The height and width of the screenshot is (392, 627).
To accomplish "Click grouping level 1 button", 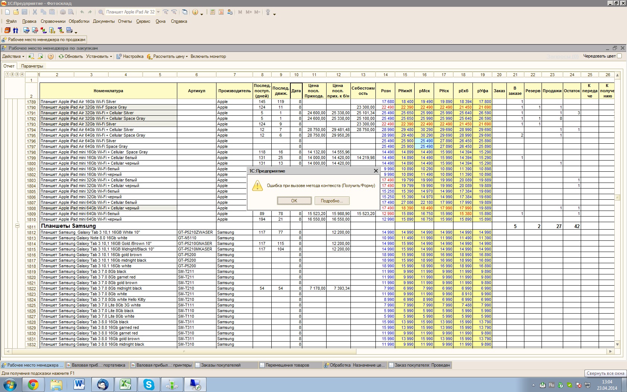I will [x=7, y=74].
